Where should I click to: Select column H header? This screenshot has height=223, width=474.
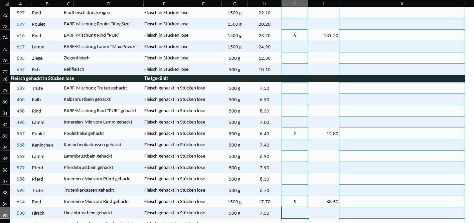pos(265,4)
